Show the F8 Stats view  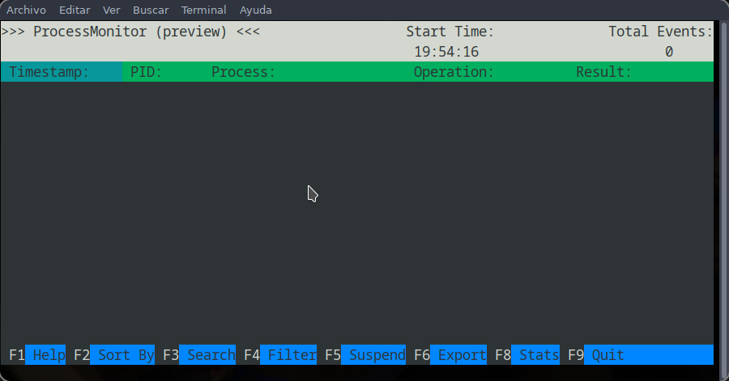[x=526, y=354]
